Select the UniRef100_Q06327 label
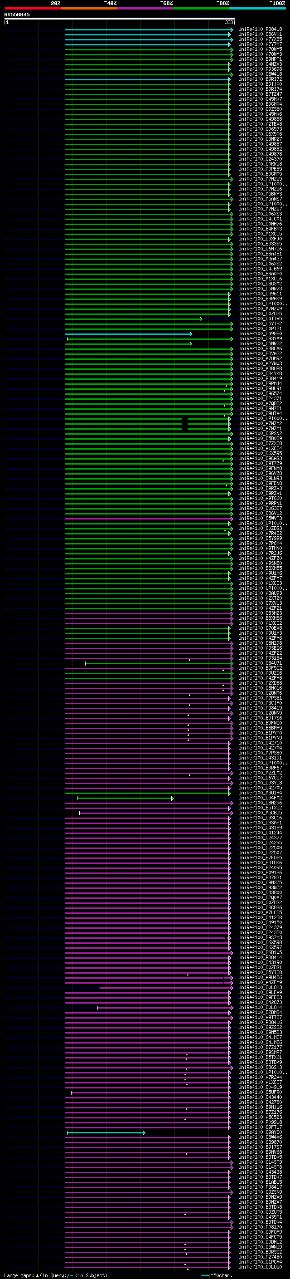 click(260, 509)
